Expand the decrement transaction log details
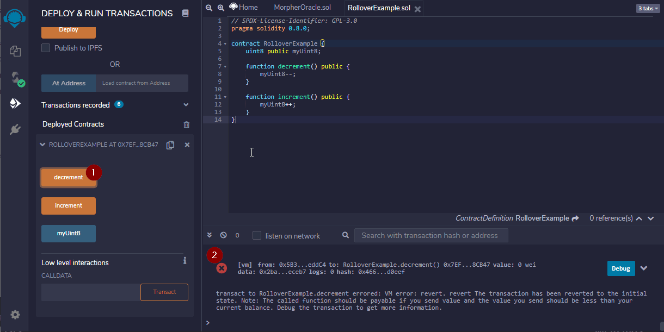Viewport: 664px width, 332px height. coord(644,268)
